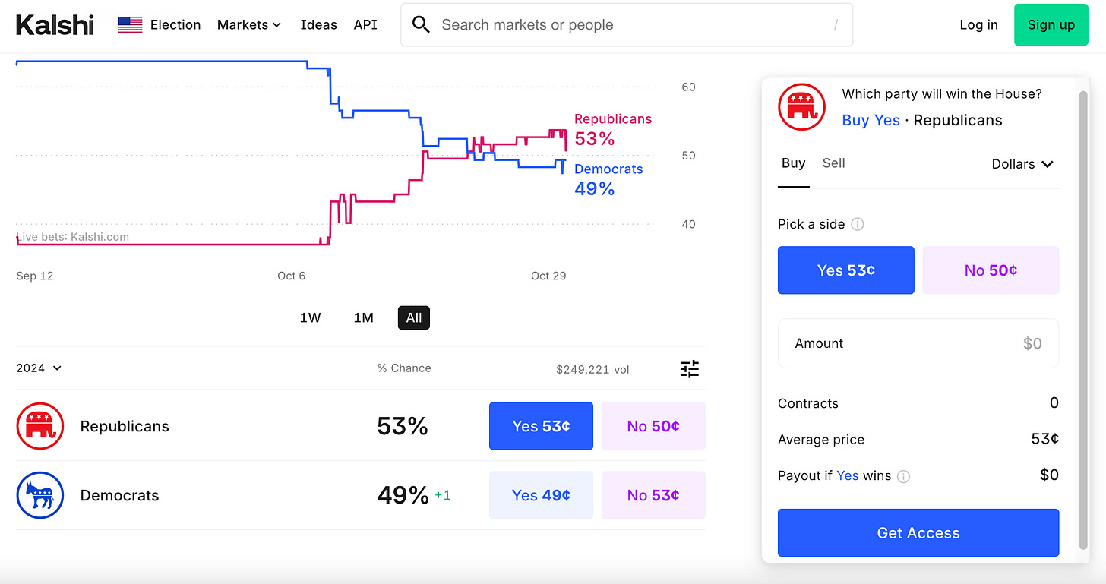Viewport: 1106px width, 584px height.
Task: Click the Republicans row name
Action: point(125,426)
